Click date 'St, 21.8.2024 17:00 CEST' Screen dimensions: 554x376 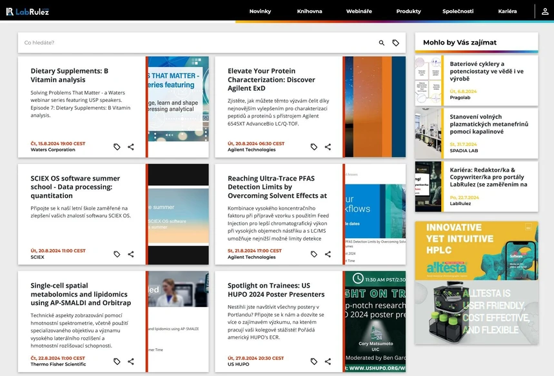click(254, 250)
